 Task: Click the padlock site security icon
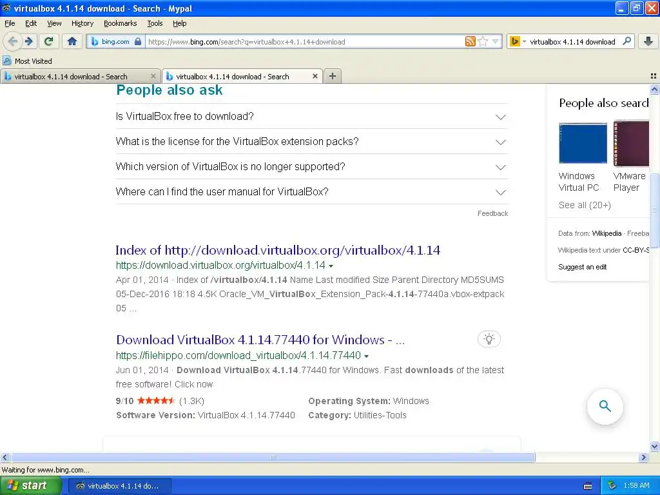pyautogui.click(x=138, y=41)
